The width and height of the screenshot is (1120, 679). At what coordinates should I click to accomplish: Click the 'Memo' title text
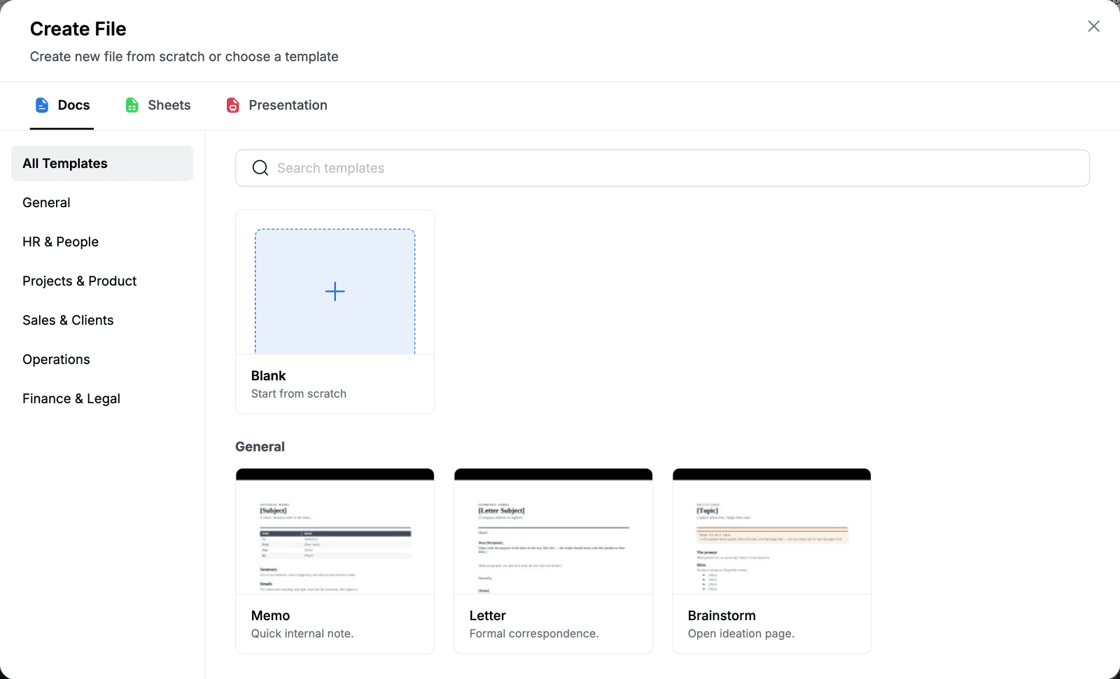pos(270,616)
